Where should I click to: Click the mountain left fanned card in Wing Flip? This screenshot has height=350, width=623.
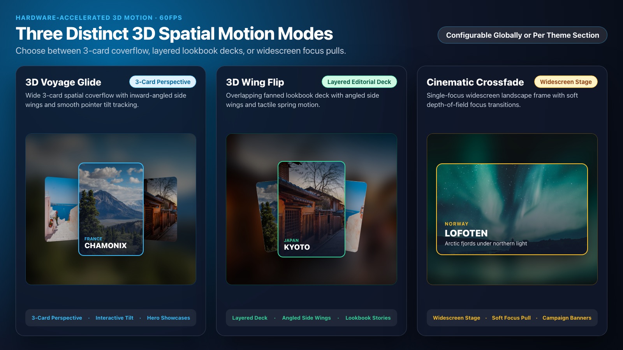[268, 216]
